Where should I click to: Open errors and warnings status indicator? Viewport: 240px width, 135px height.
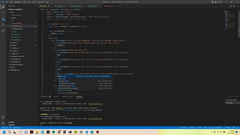[x=17, y=127]
